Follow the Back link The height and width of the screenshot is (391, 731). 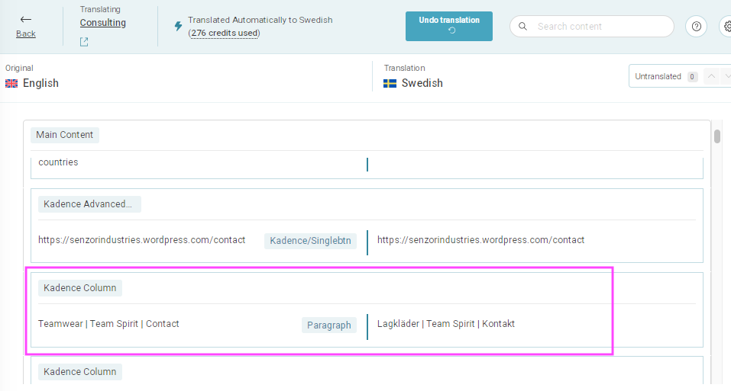tap(26, 34)
